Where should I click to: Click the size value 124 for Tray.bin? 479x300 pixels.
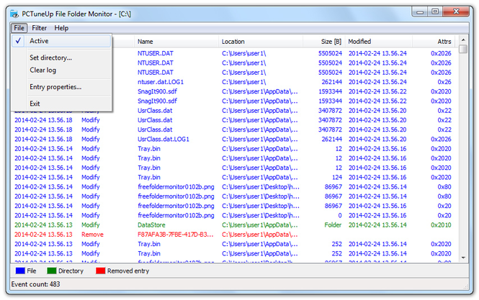336,177
